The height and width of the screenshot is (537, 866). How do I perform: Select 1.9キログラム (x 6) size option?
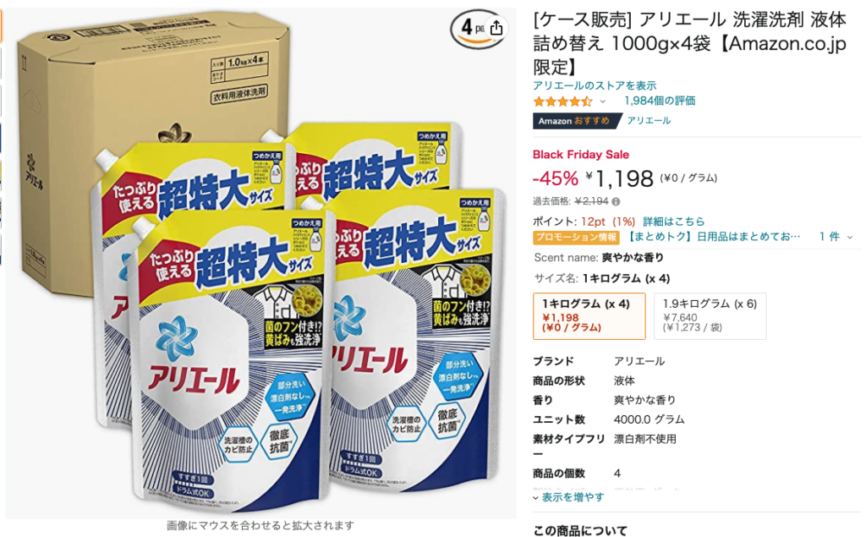[x=710, y=316]
